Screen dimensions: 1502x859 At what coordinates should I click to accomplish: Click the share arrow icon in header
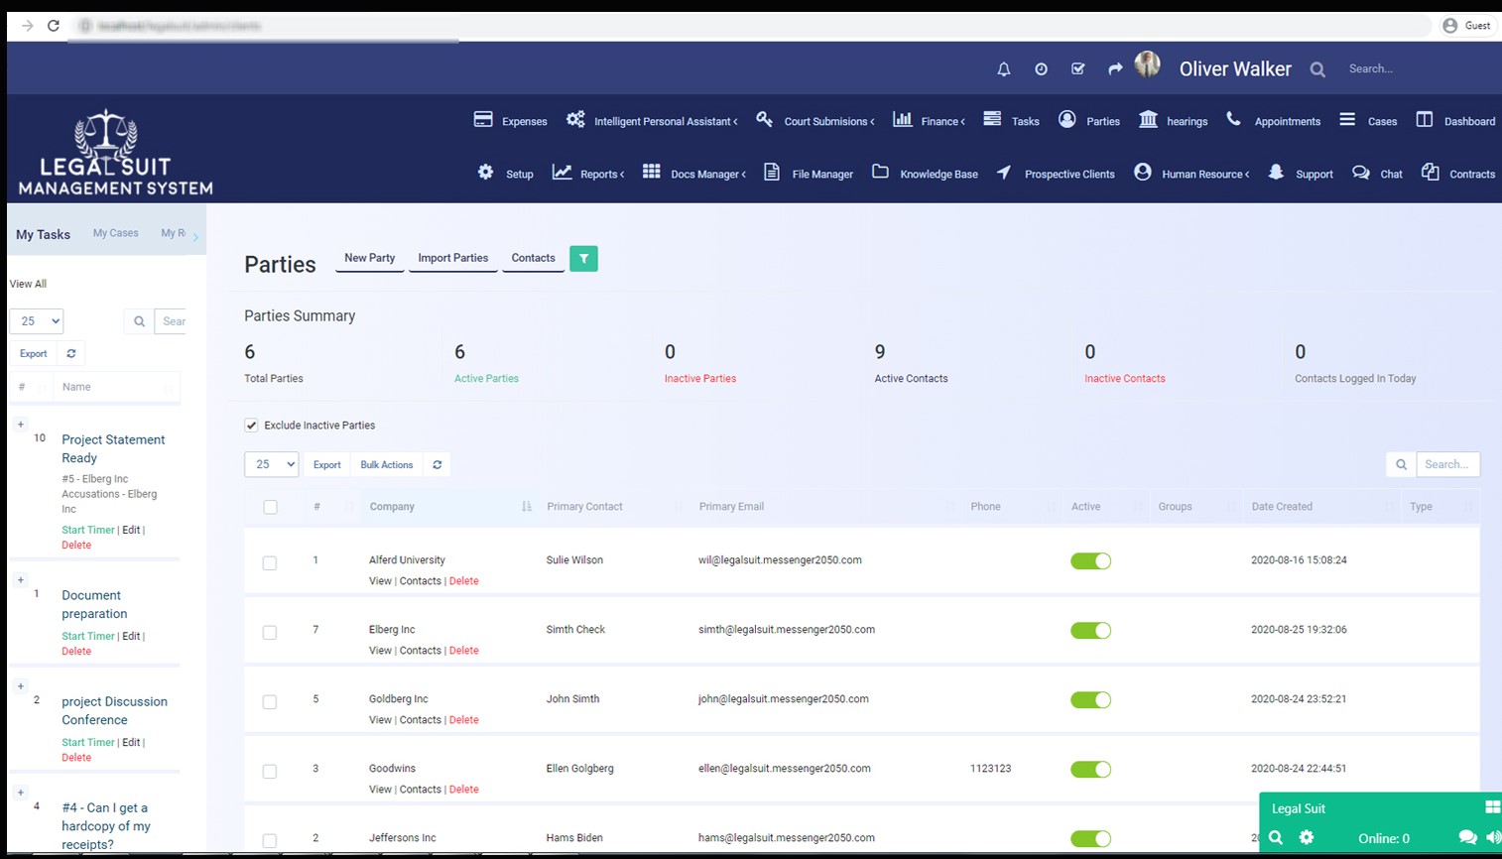pos(1115,68)
